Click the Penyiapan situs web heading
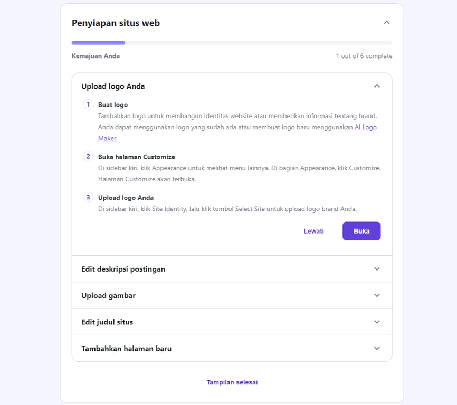This screenshot has height=405, width=457. [116, 23]
